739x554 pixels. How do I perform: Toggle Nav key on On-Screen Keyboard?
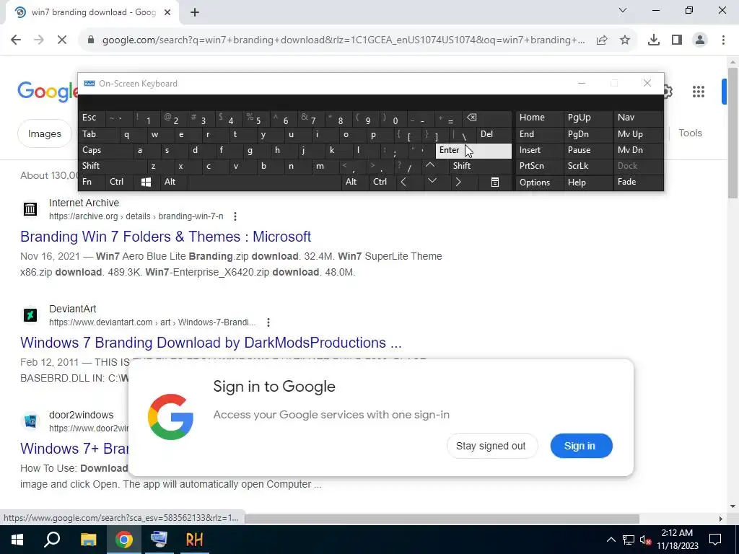(638, 118)
